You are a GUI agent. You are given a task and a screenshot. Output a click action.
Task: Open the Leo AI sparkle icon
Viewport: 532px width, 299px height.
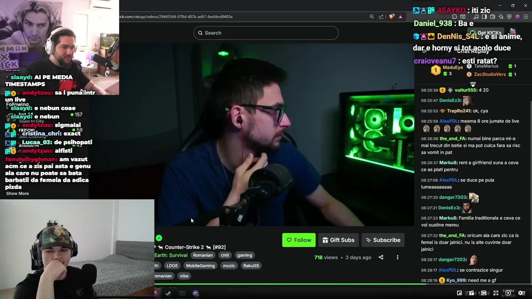[x=501, y=17]
